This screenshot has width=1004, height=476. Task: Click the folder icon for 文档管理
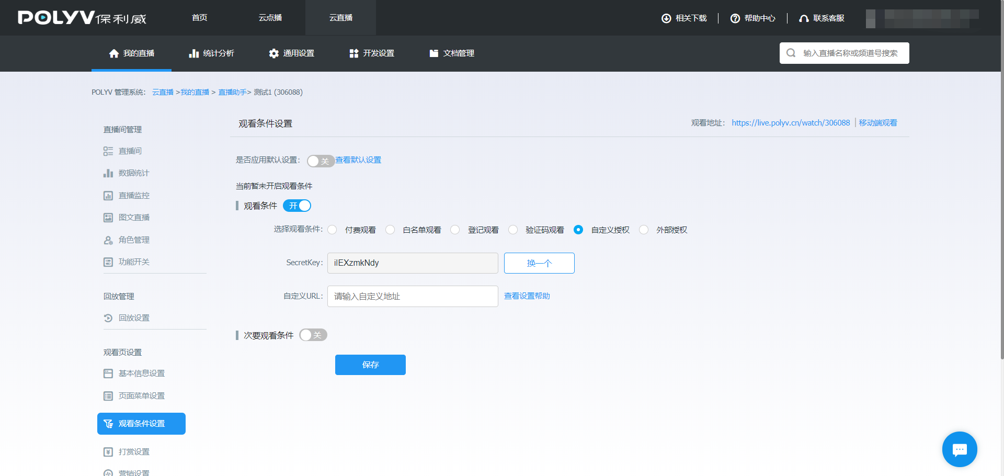(x=434, y=53)
